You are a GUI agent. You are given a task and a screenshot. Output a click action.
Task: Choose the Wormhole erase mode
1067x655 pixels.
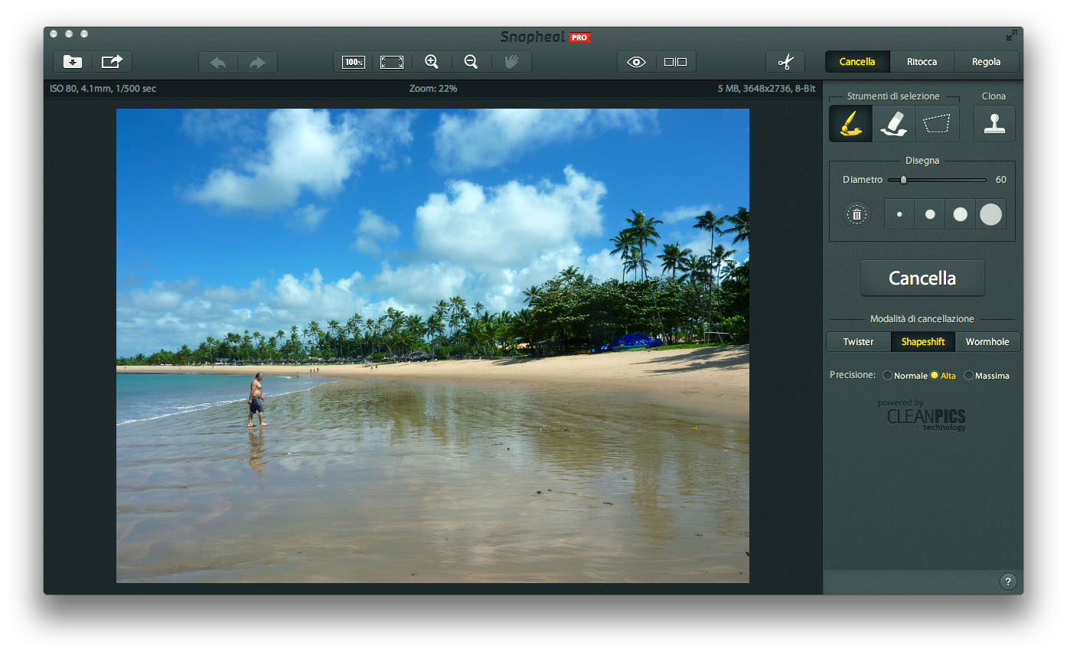tap(987, 342)
